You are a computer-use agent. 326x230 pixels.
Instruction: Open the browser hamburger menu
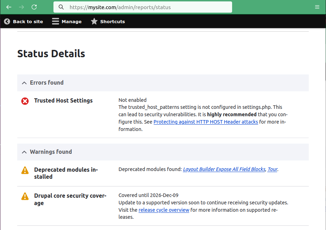(x=317, y=7)
